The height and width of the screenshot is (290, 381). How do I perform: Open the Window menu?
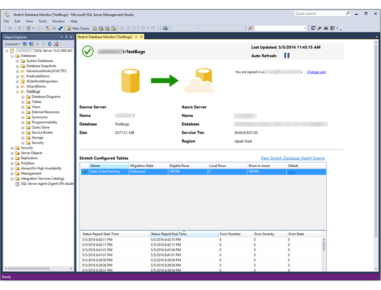coord(59,22)
